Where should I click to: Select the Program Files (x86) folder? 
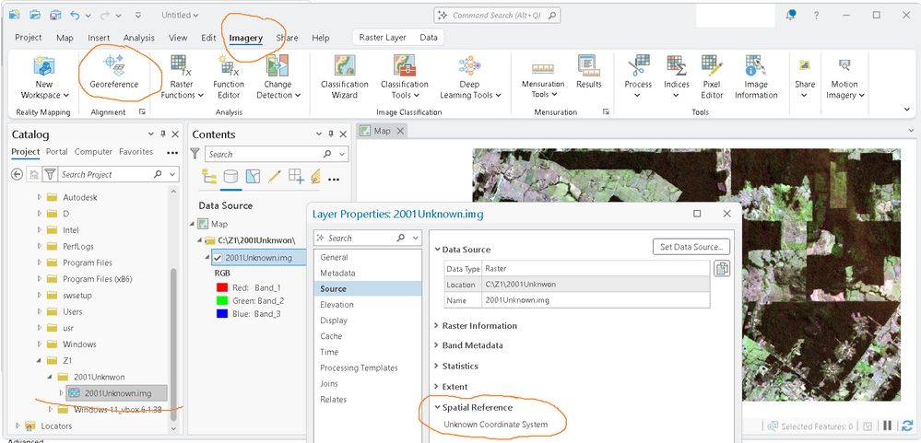point(97,279)
